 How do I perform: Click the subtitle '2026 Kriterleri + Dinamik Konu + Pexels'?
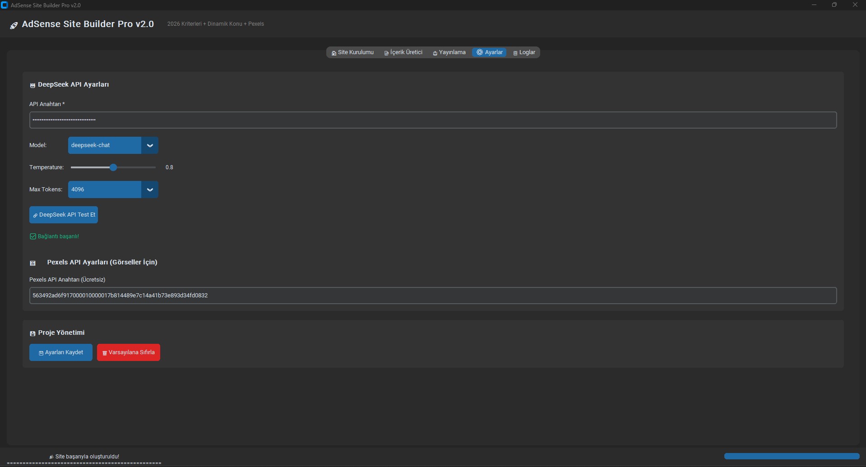[216, 24]
